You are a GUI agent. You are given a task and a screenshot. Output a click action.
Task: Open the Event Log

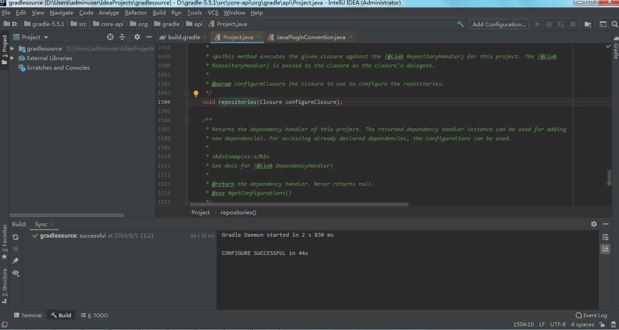click(592, 315)
